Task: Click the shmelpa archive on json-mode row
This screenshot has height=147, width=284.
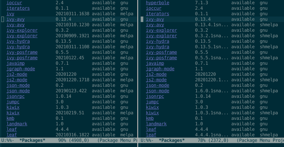Action: click(269, 91)
